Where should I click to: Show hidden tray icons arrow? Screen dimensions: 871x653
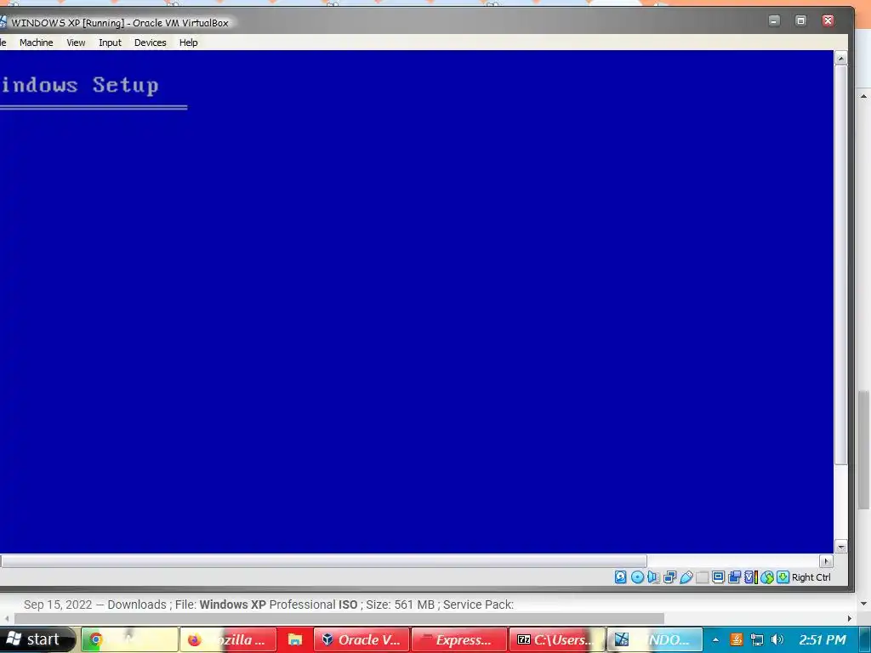[715, 640]
